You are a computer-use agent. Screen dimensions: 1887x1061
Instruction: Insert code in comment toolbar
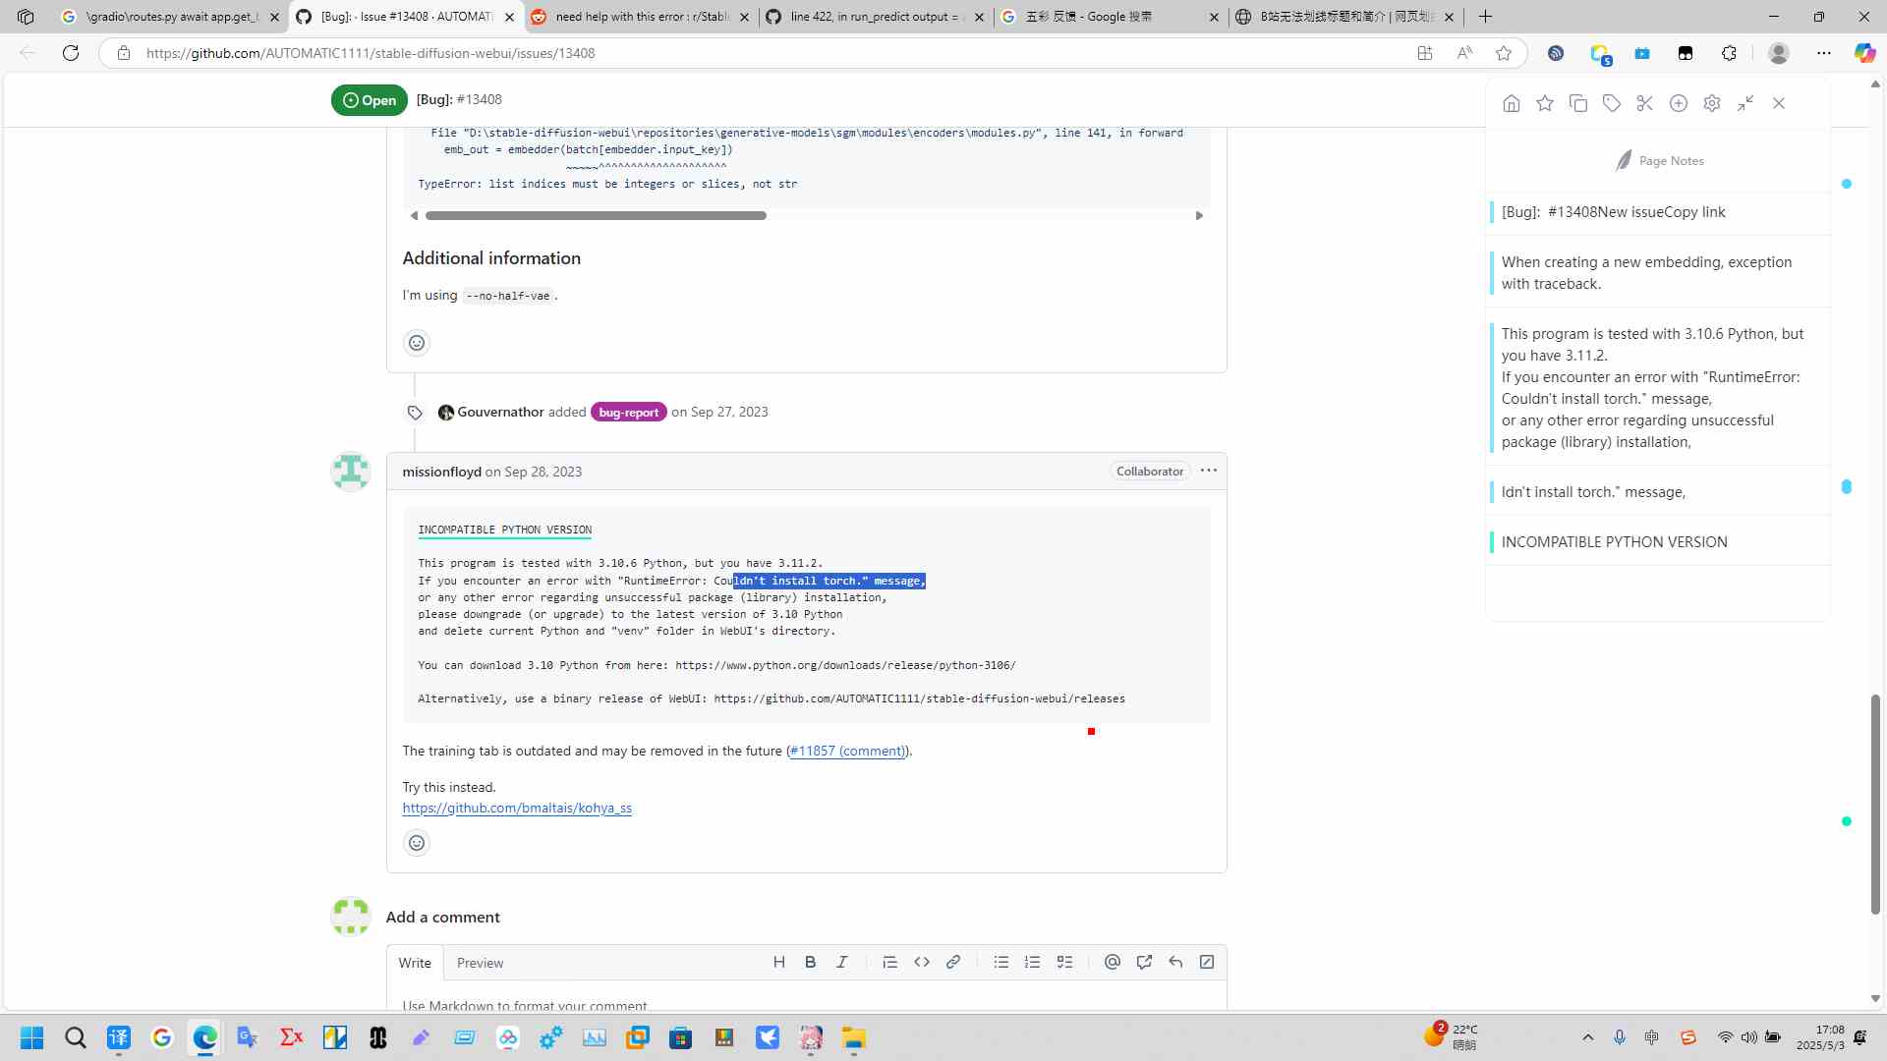pos(922,963)
